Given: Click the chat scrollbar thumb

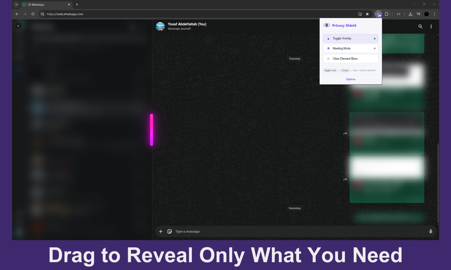Looking at the screenshot, I should tap(438, 183).
